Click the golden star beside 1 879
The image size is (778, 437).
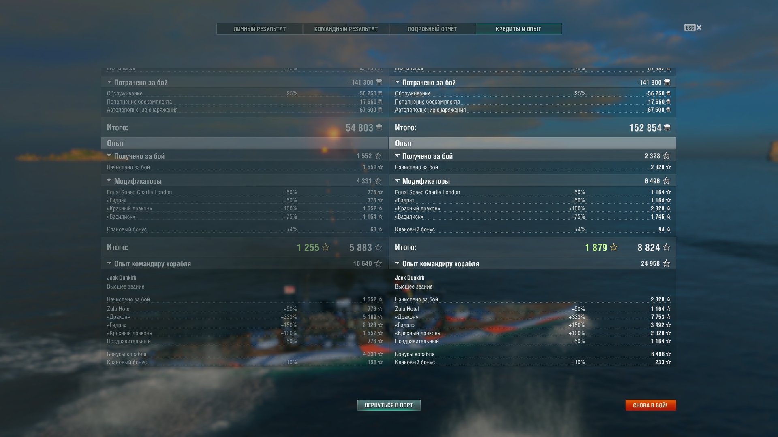tap(613, 247)
